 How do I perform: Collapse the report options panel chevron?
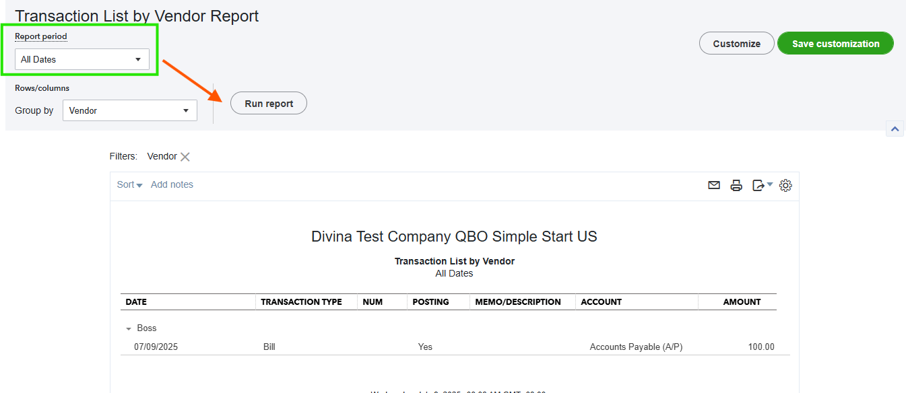(x=895, y=129)
